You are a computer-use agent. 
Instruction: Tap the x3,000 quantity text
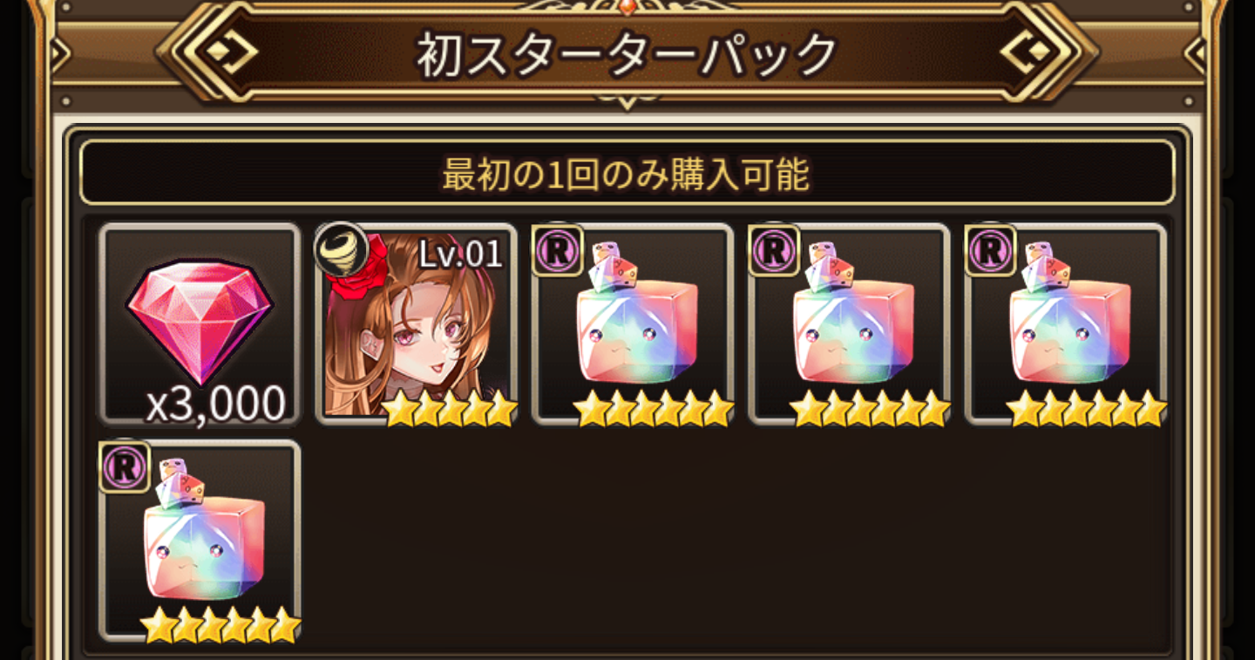tap(215, 403)
